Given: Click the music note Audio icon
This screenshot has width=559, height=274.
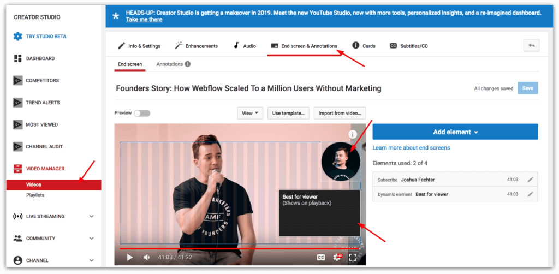Looking at the screenshot, I should [x=236, y=45].
